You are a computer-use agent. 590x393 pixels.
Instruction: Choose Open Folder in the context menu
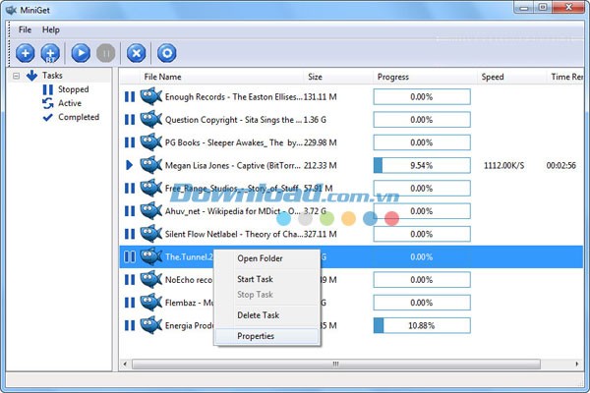pyautogui.click(x=260, y=258)
